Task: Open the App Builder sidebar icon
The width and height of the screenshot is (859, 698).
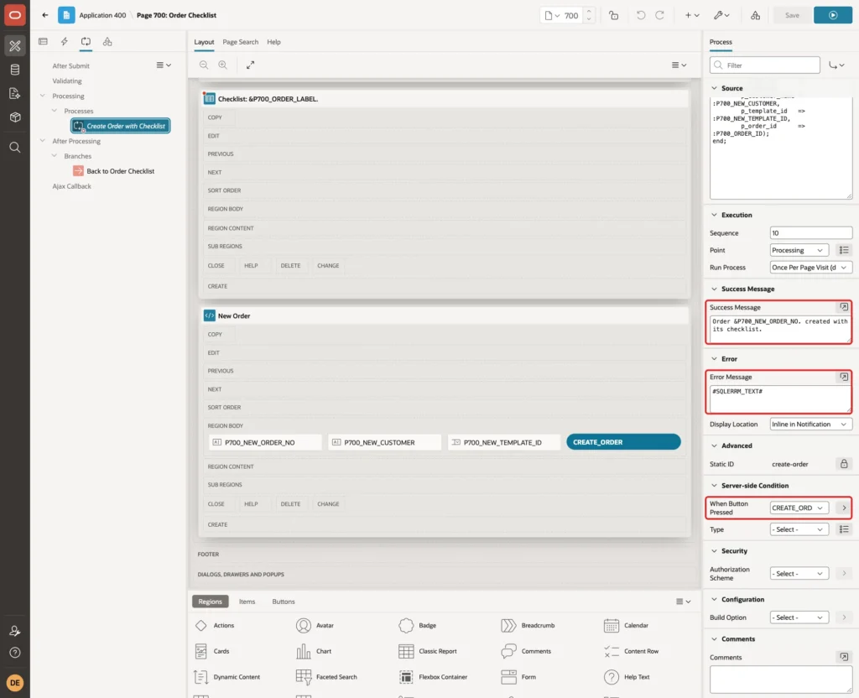Action: 15,45
